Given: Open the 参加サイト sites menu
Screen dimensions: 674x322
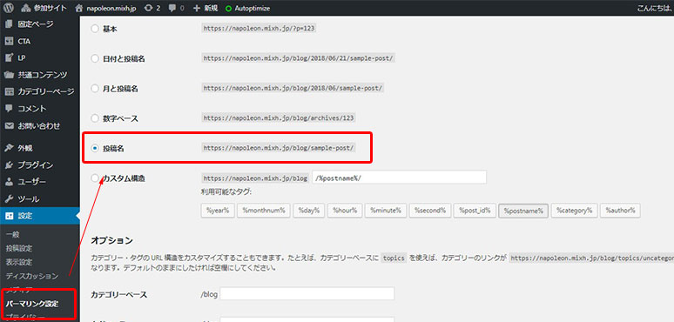Looking at the screenshot, I should point(44,8).
